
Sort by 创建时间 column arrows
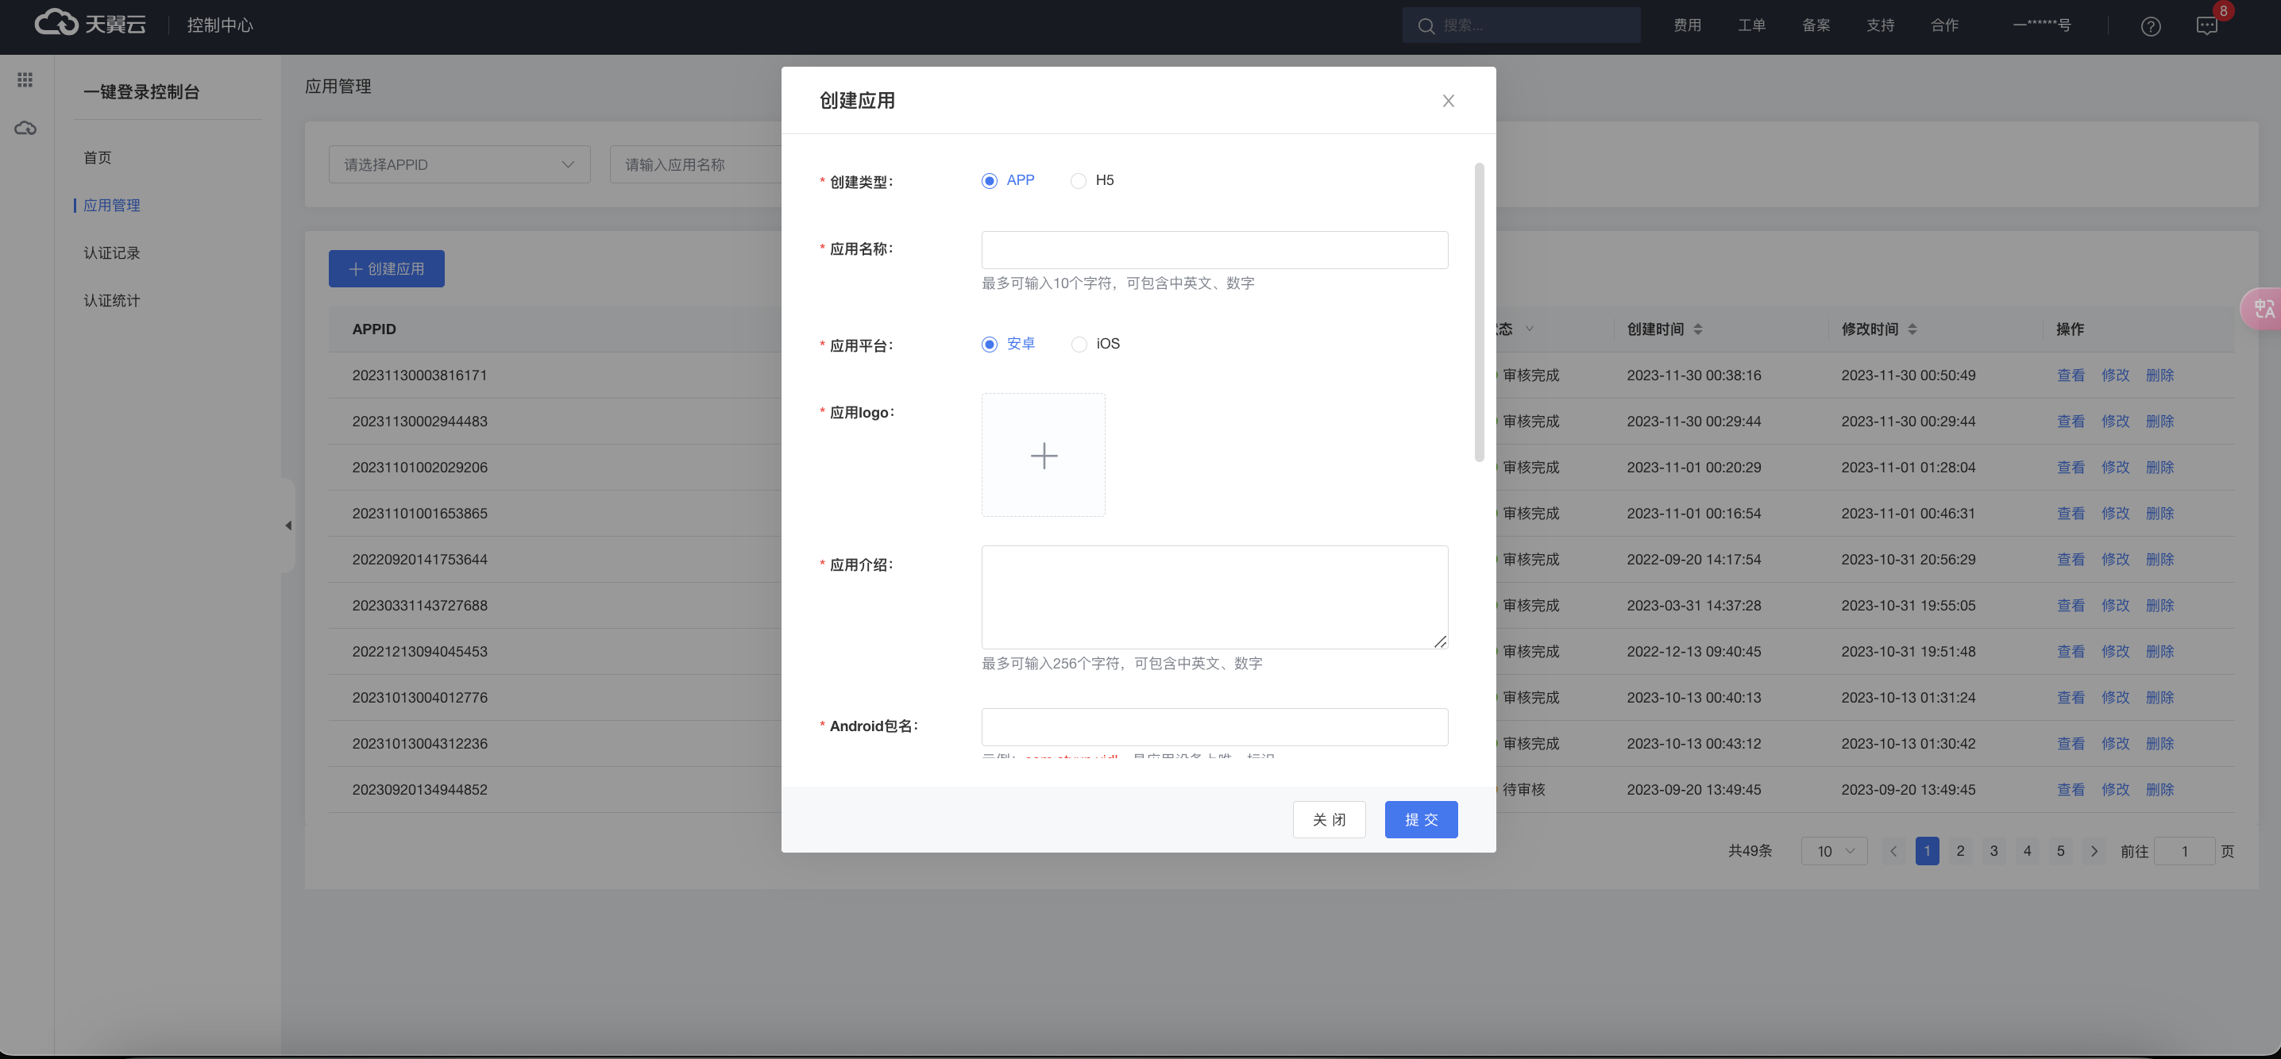point(1697,329)
